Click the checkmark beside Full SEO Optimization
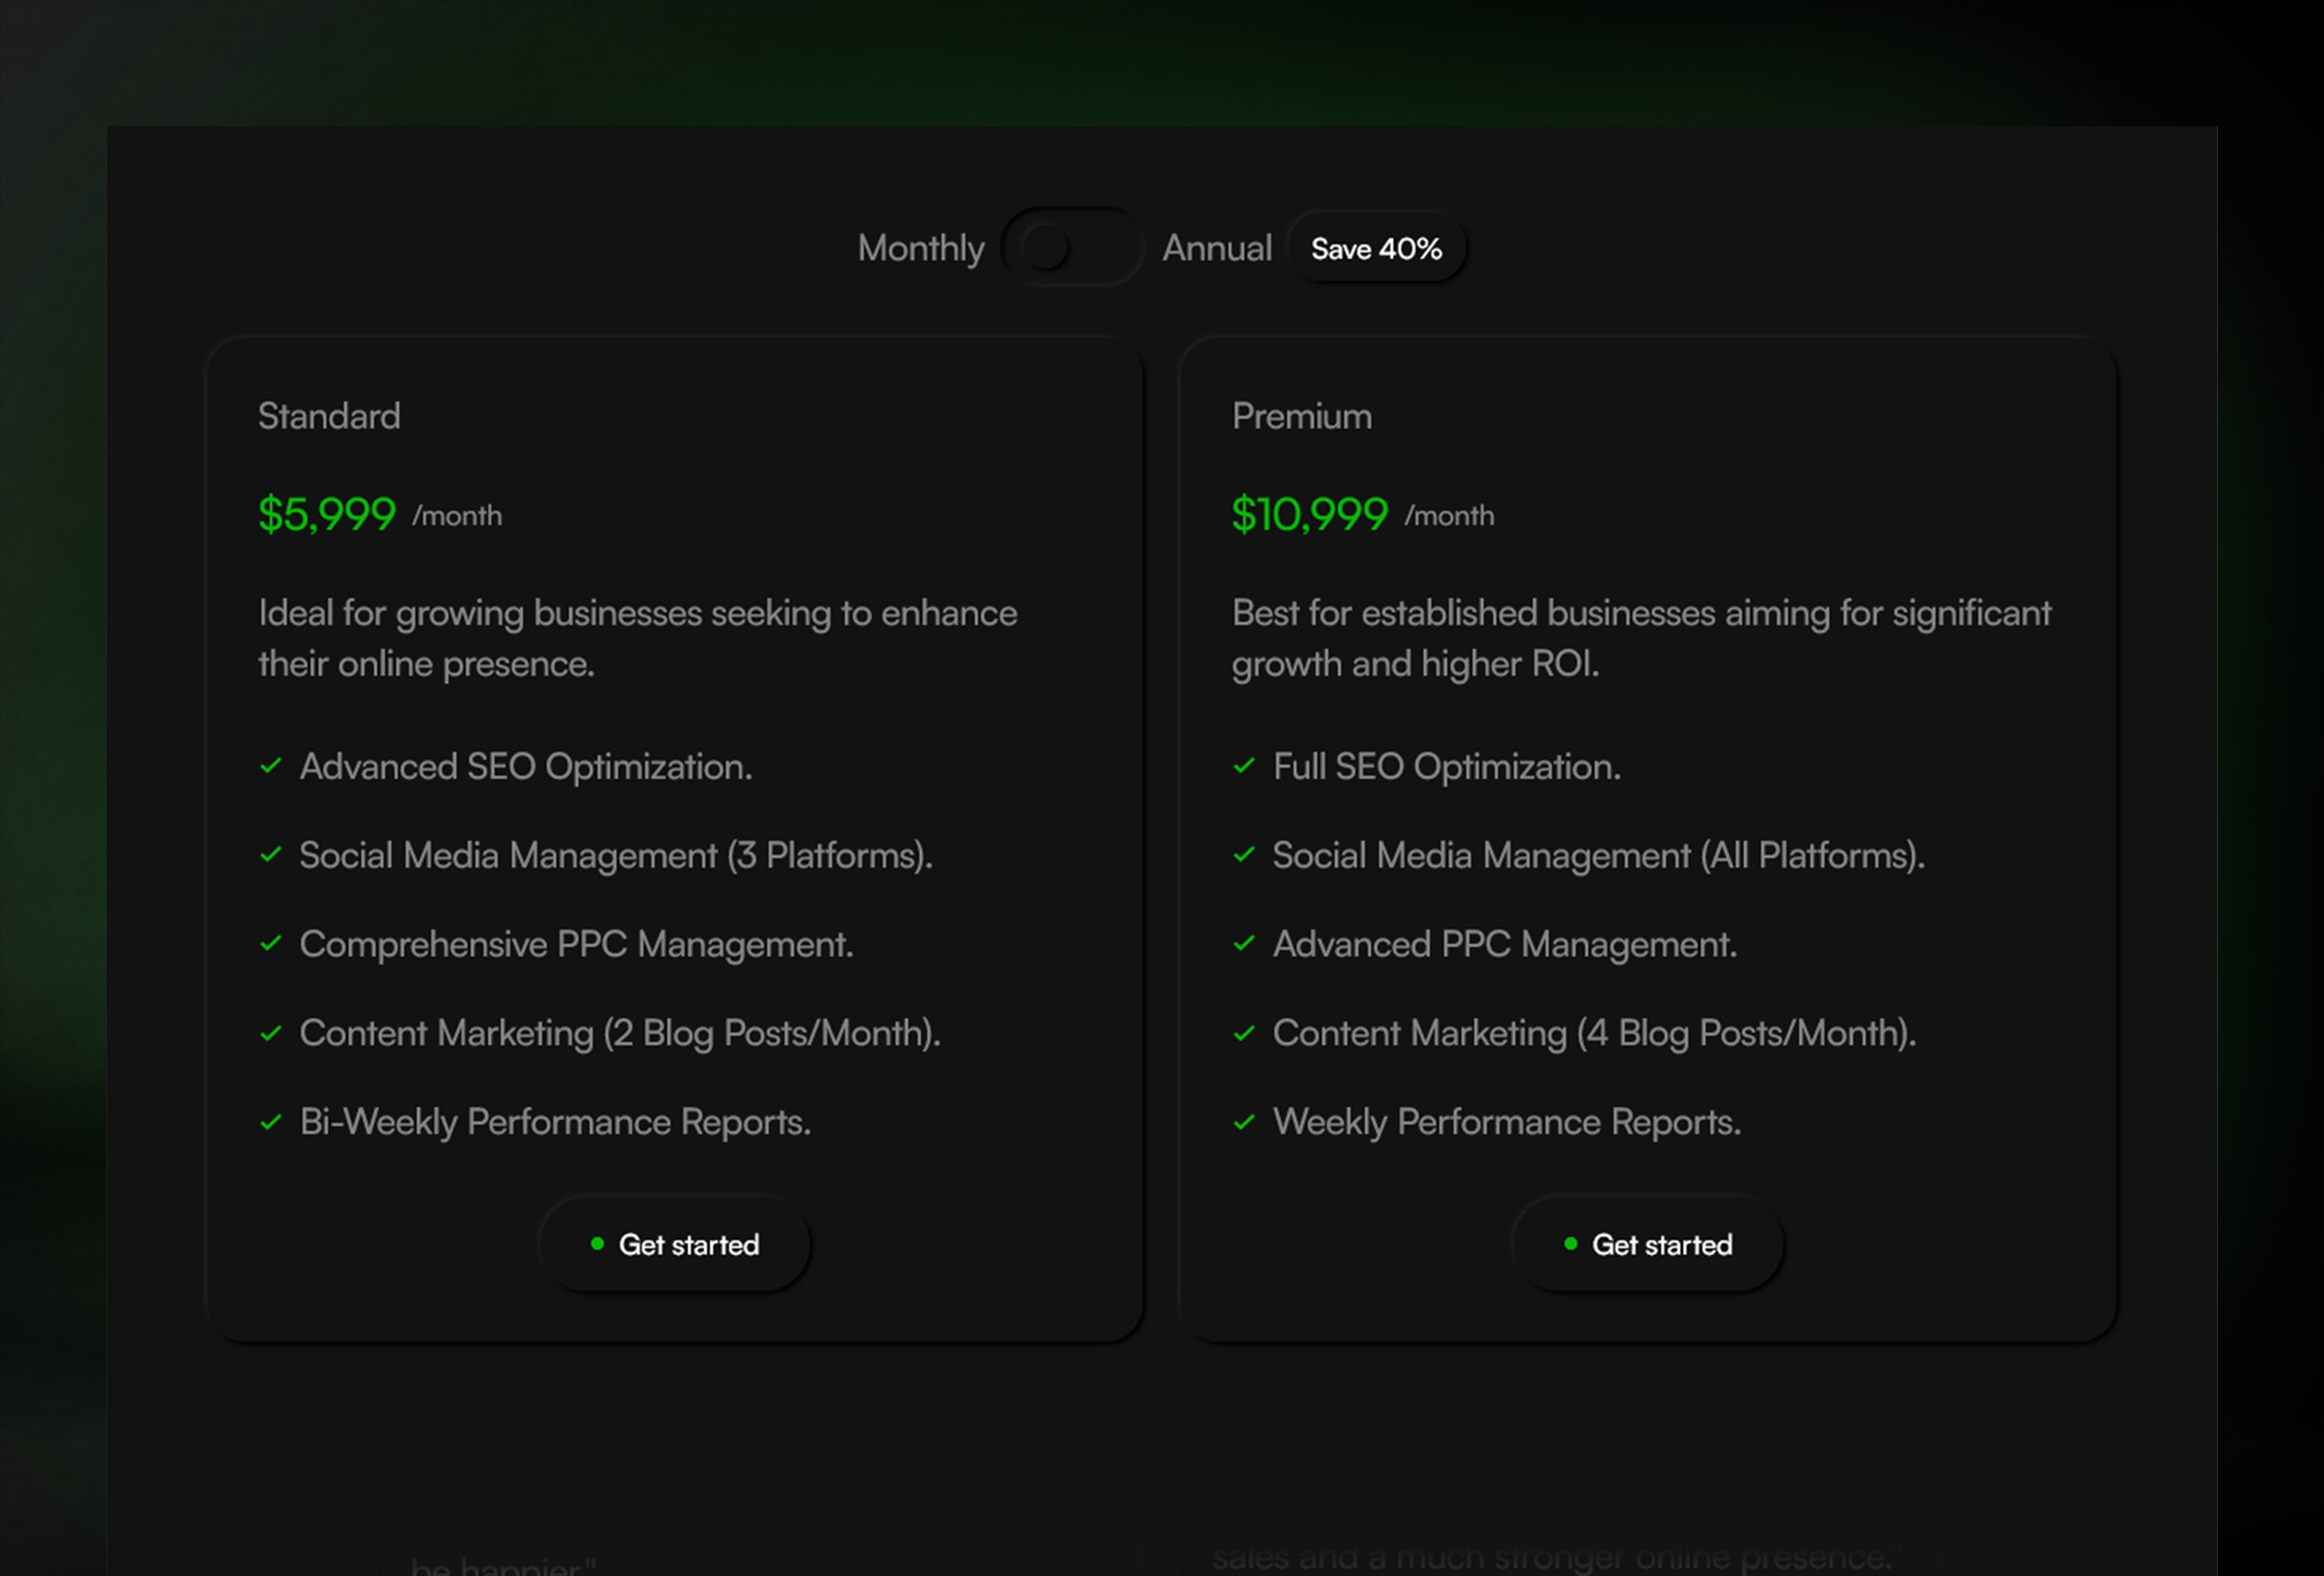The width and height of the screenshot is (2324, 1576). pyautogui.click(x=1244, y=766)
